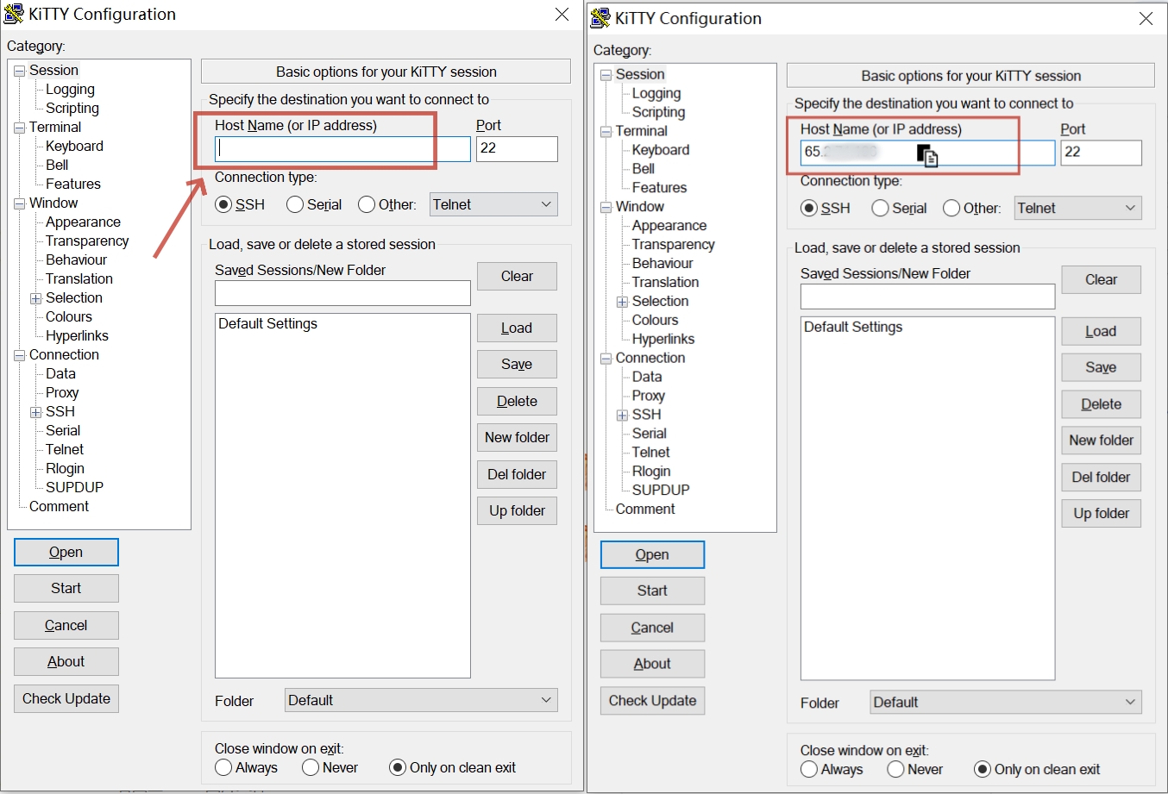Image resolution: width=1168 pixels, height=794 pixels.
Task: Collapse Window tree node in right window
Action: pos(606,208)
